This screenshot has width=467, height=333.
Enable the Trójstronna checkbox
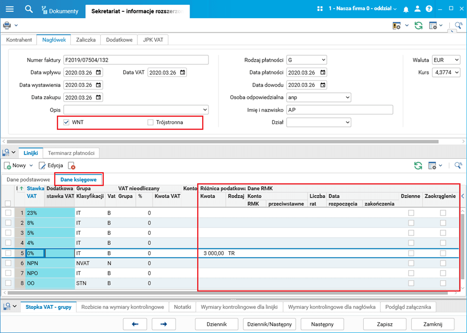point(151,122)
